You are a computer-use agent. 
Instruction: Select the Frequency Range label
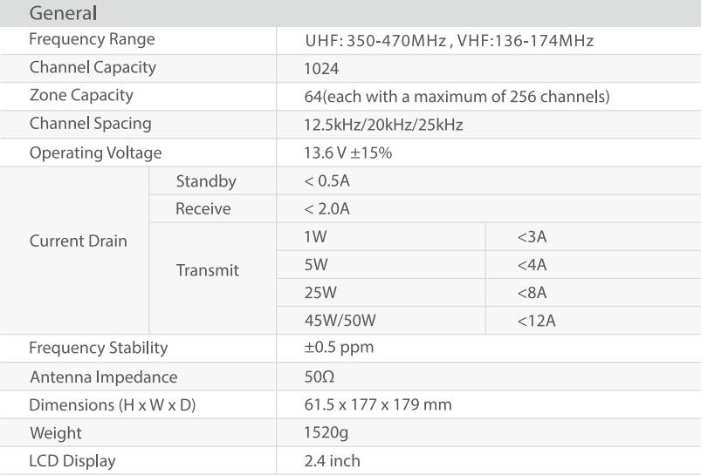92,40
